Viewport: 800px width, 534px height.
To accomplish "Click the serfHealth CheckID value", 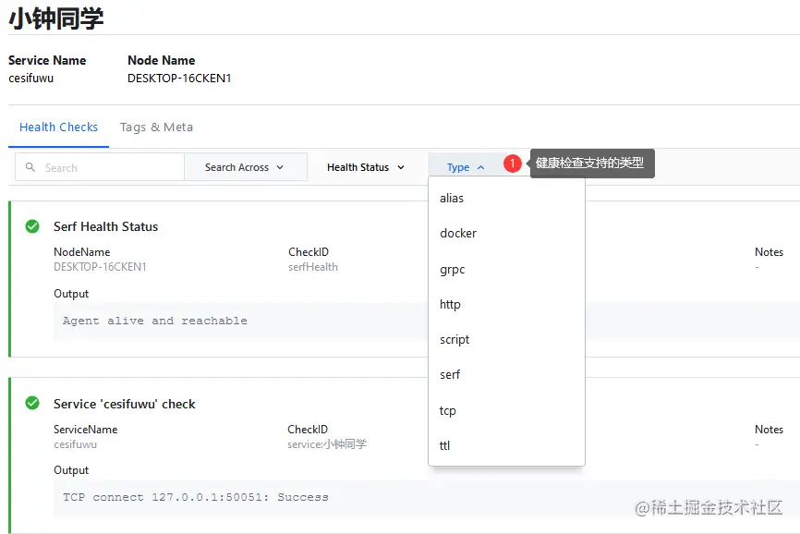I will tap(313, 267).
